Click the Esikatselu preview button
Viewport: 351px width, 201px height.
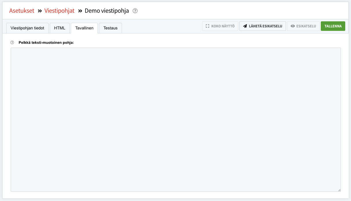[303, 26]
